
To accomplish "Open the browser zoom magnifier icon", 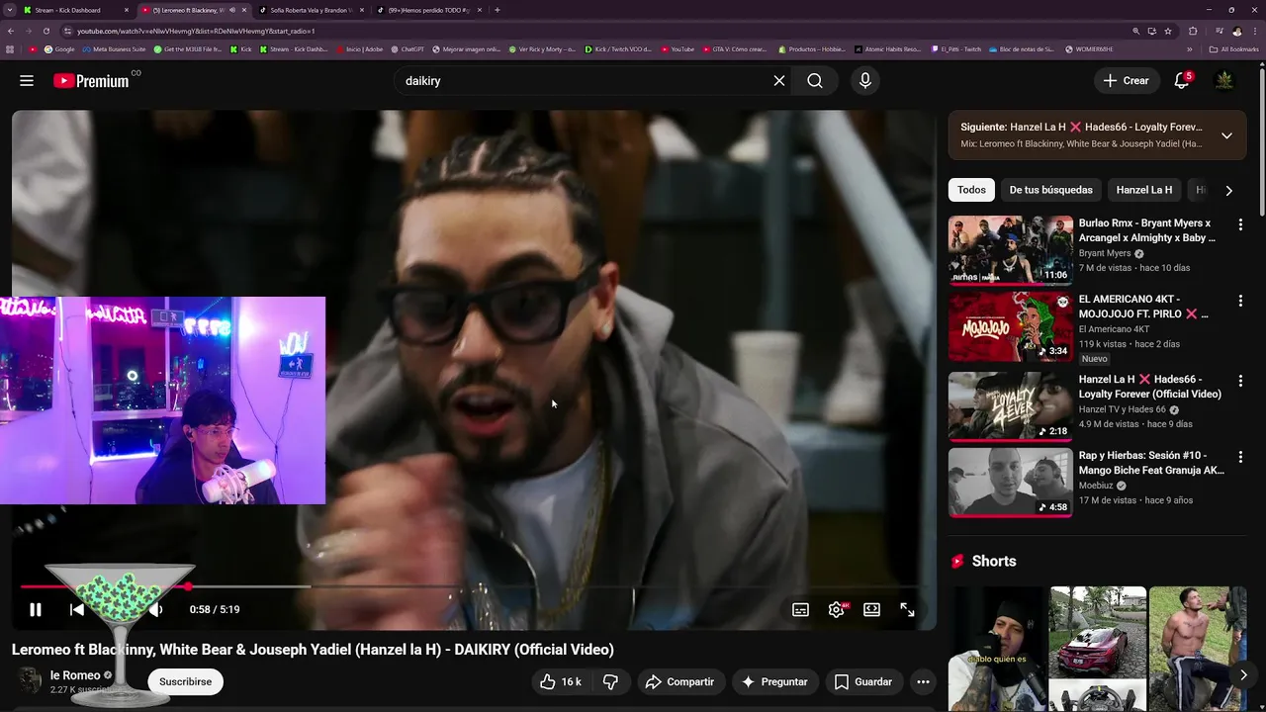I will 1136,31.
